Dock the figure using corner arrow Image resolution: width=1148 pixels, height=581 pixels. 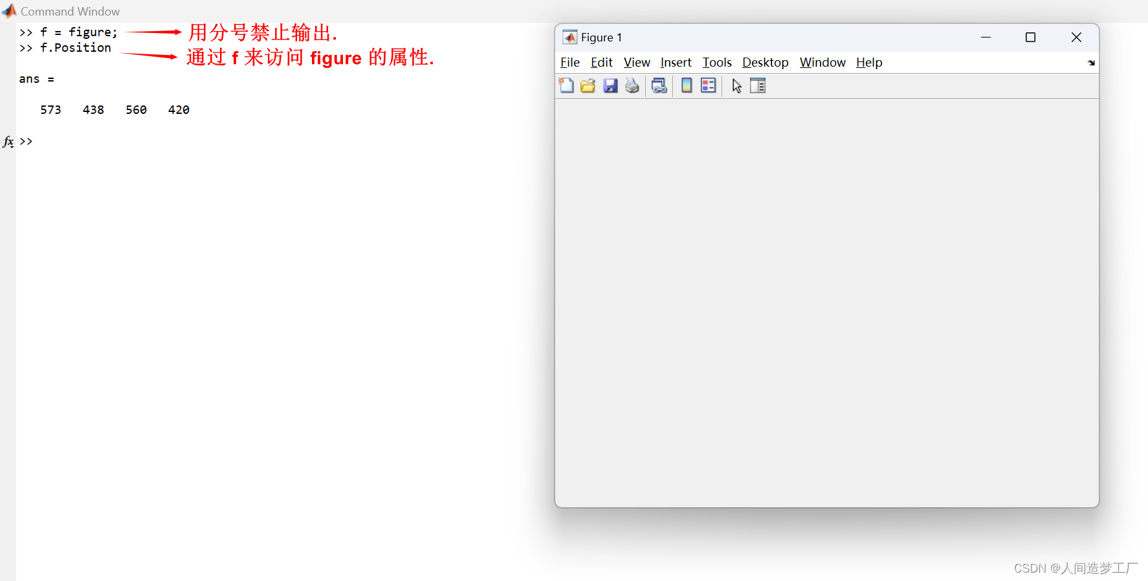click(1091, 63)
